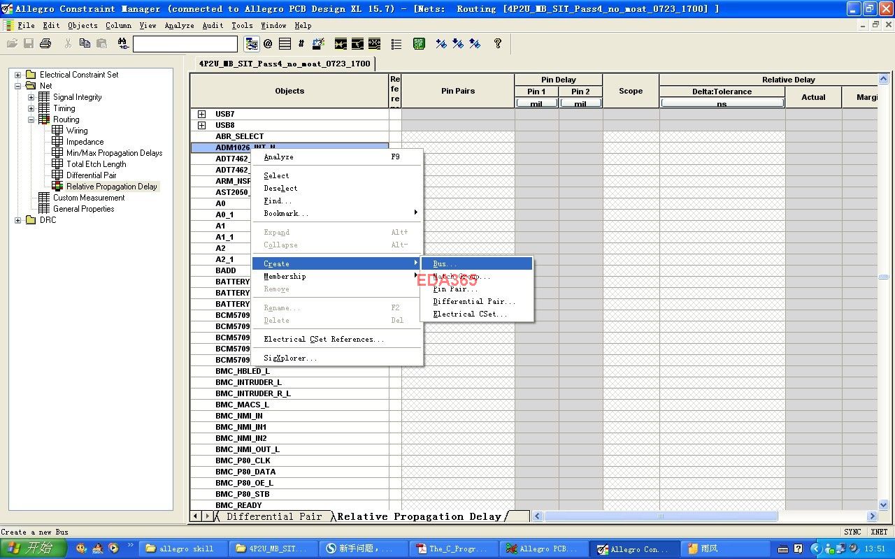Click the Pin 2 mil unit button
Viewport: 895px width, 559px height.
[580, 103]
